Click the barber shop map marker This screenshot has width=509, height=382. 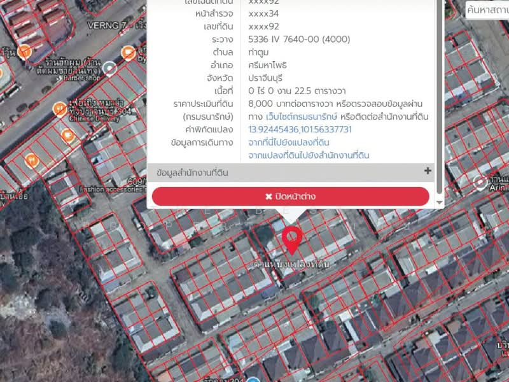pos(110,68)
